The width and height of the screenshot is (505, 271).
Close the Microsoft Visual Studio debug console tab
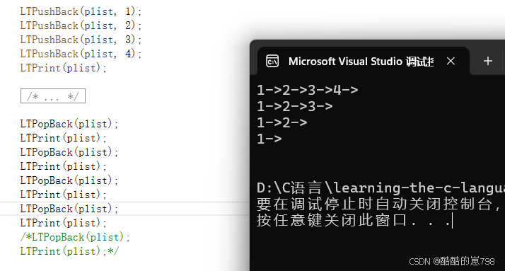click(x=451, y=61)
